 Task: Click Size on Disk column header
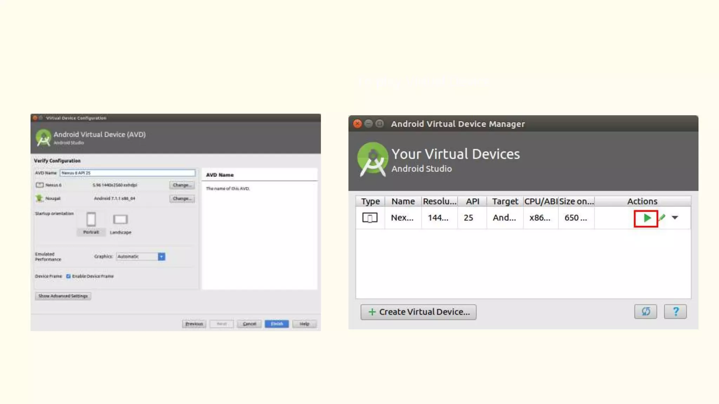pyautogui.click(x=576, y=201)
